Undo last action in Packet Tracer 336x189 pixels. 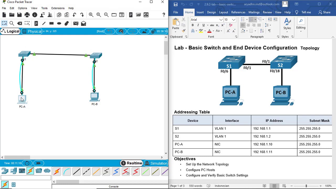point(74,15)
